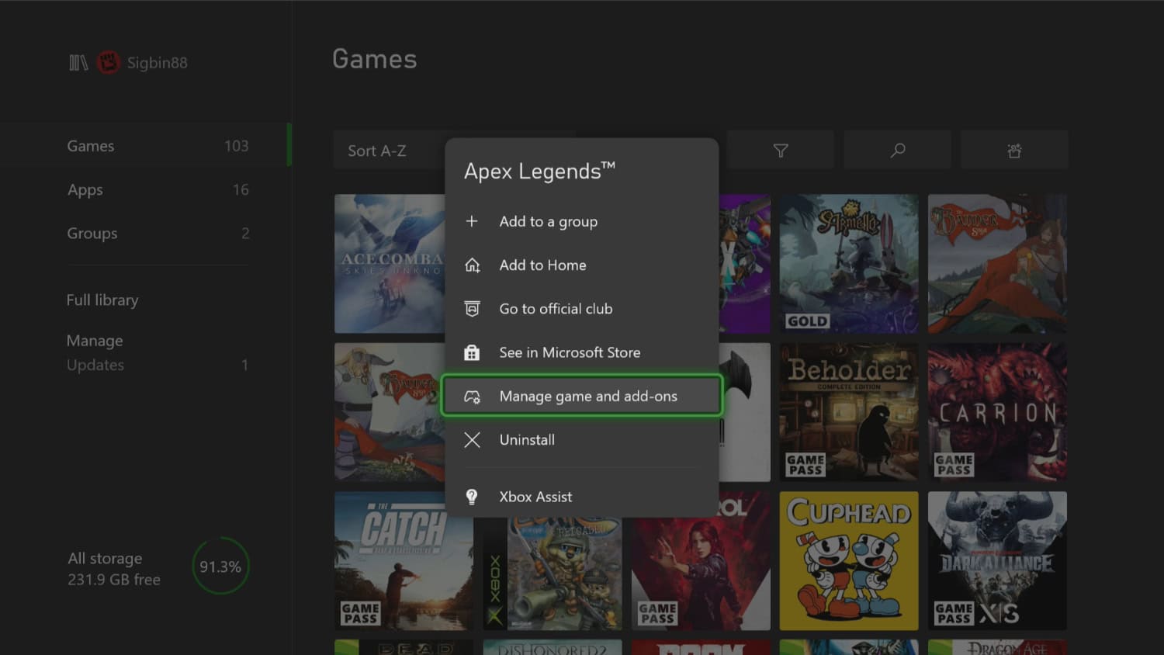Click the plus icon for Add to a group
This screenshot has height=655, width=1164.
click(x=472, y=221)
